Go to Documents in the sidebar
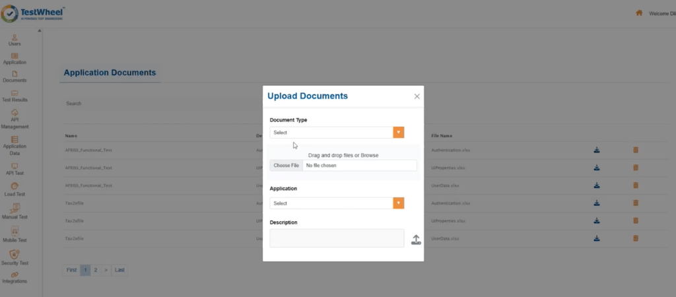 point(15,77)
